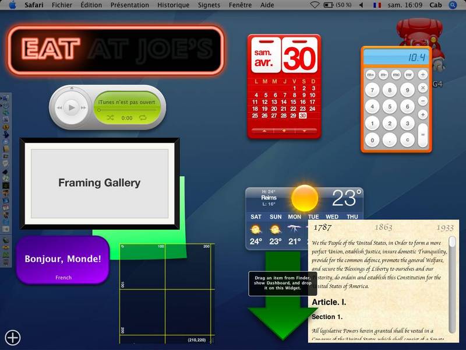Click the calculator minus button
Screen dimensions: 466x350
(423, 101)
